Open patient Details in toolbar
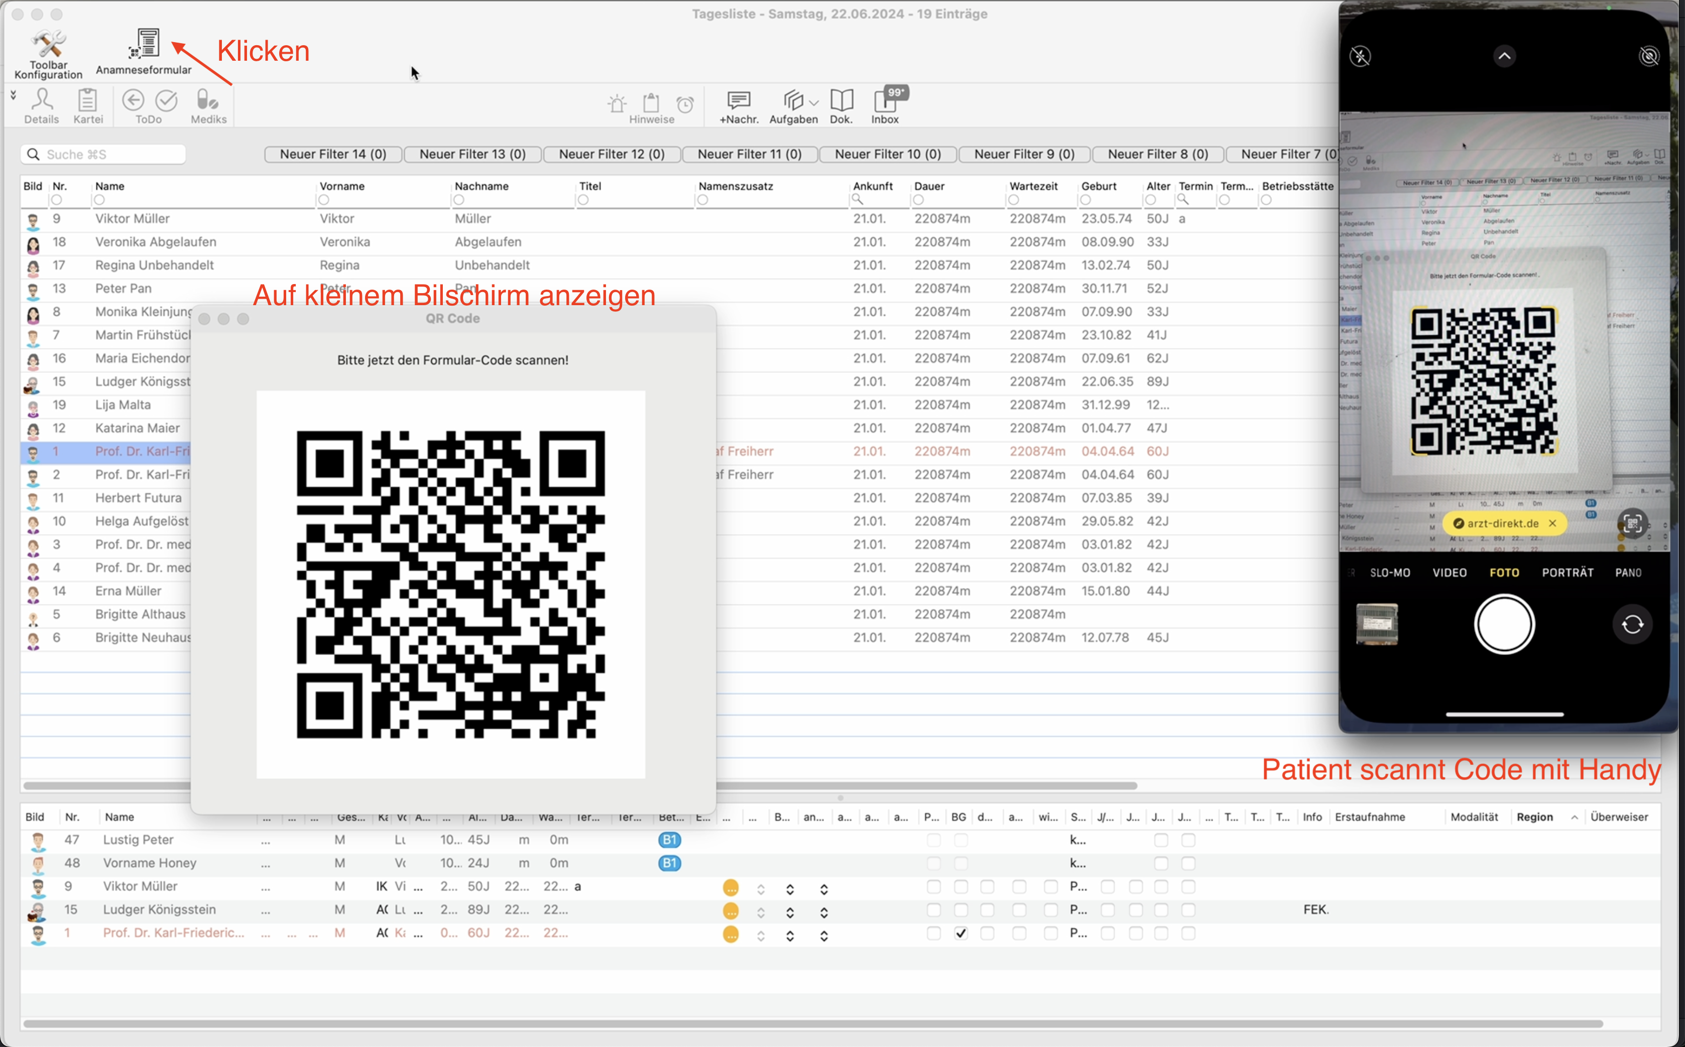Screen dimensions: 1685x1047 point(42,105)
